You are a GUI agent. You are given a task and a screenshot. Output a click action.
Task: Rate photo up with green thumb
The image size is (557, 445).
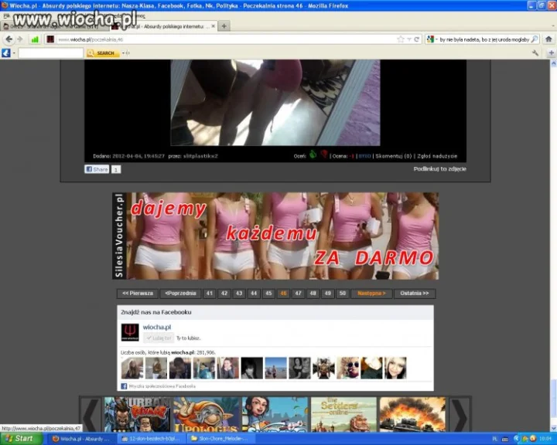pyautogui.click(x=313, y=155)
